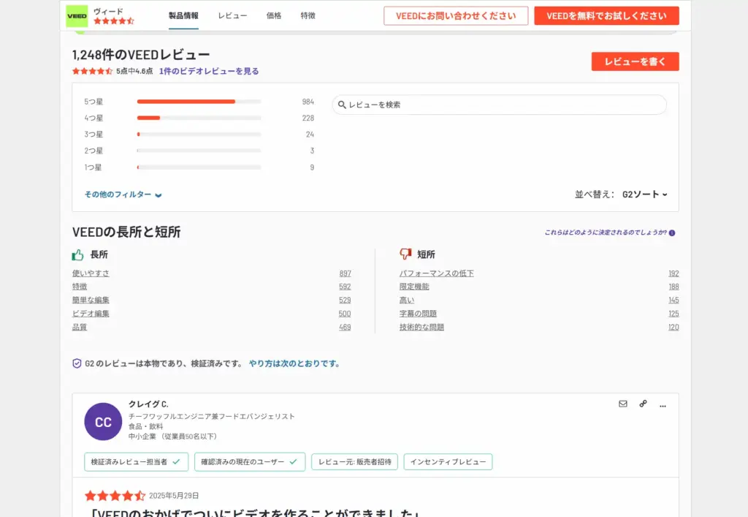Open reviewer クレイグ C. name
Viewport: 748px width, 517px height.
click(x=148, y=404)
